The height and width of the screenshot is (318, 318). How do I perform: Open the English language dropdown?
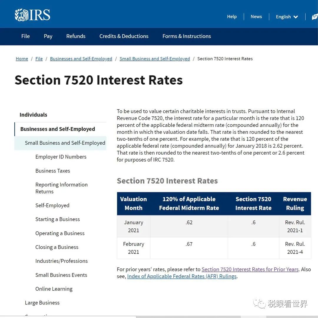point(287,17)
